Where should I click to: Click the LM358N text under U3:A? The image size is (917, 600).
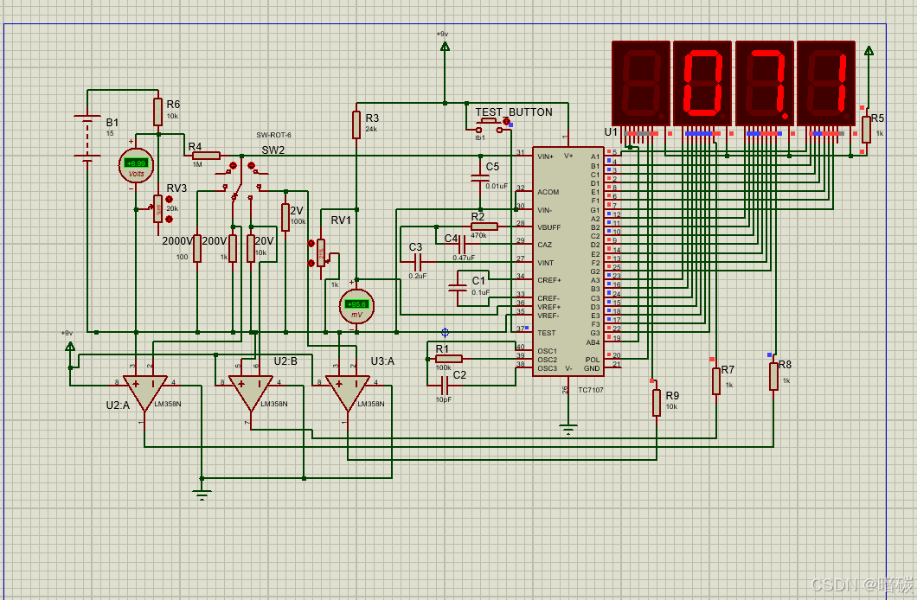[x=371, y=404]
